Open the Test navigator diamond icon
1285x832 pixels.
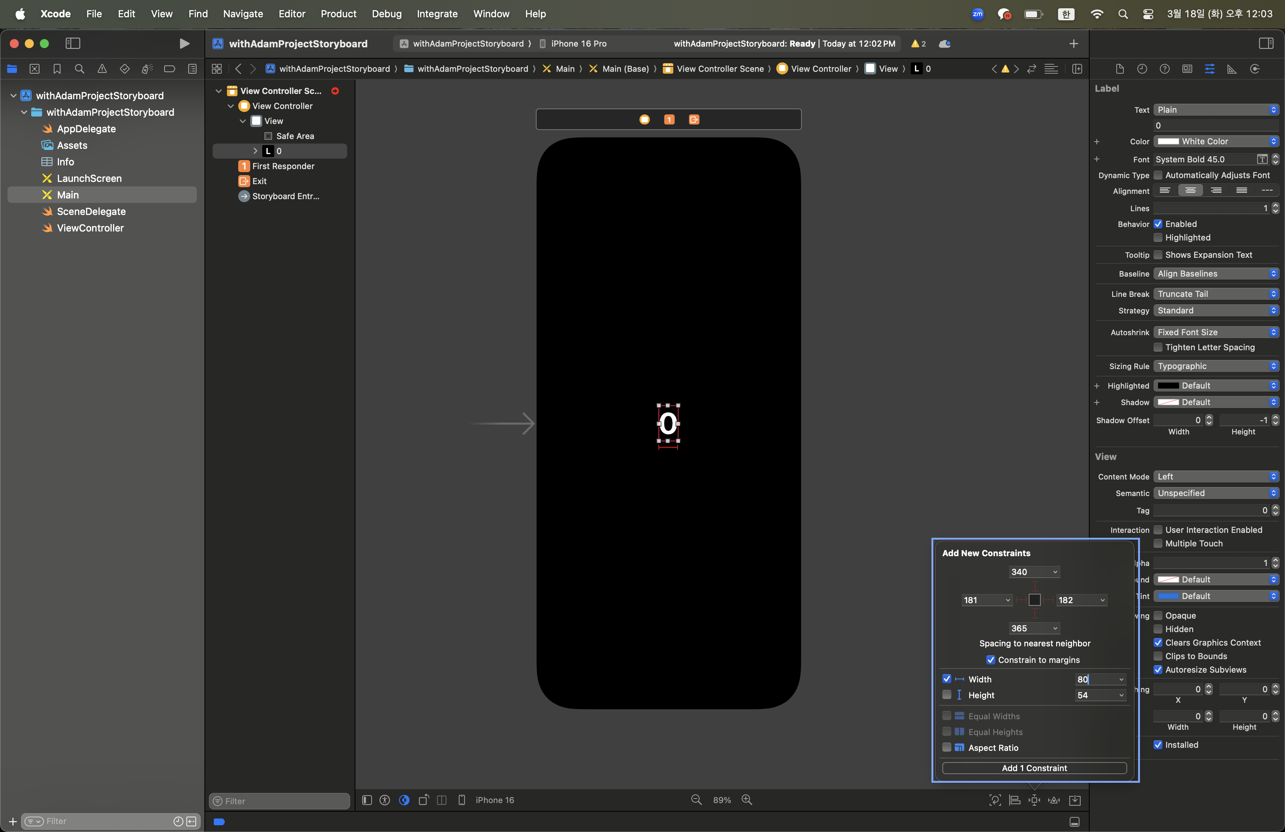coord(125,68)
